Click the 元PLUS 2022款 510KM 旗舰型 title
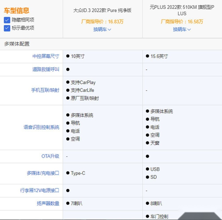This screenshot has width=222, height=220. click(182, 10)
